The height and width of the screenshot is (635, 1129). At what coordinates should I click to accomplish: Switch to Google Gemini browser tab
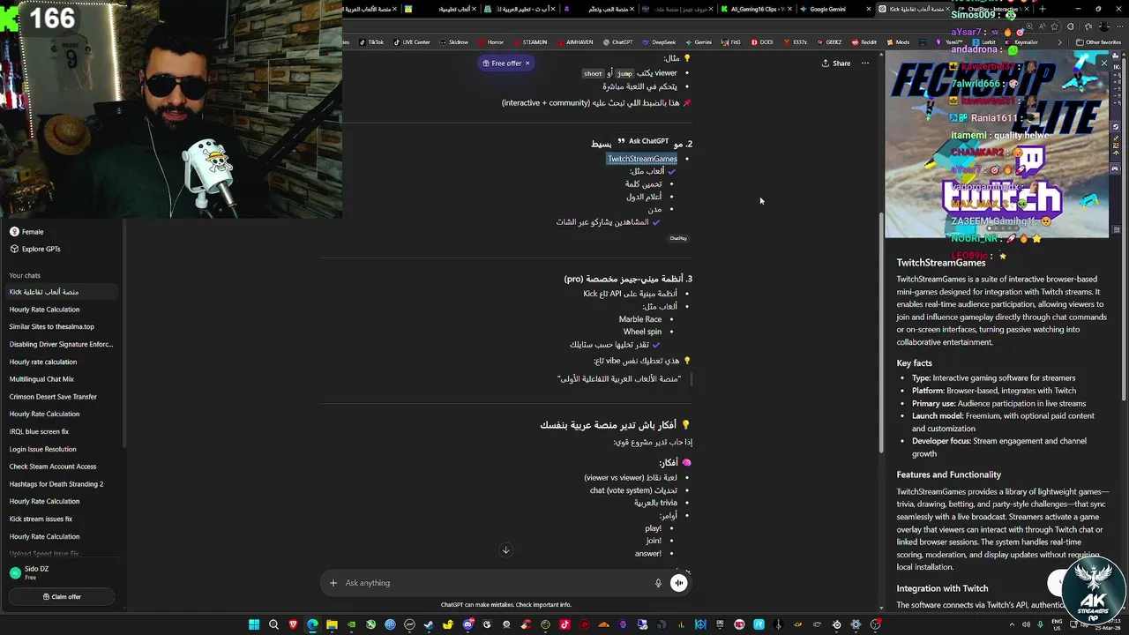827,9
